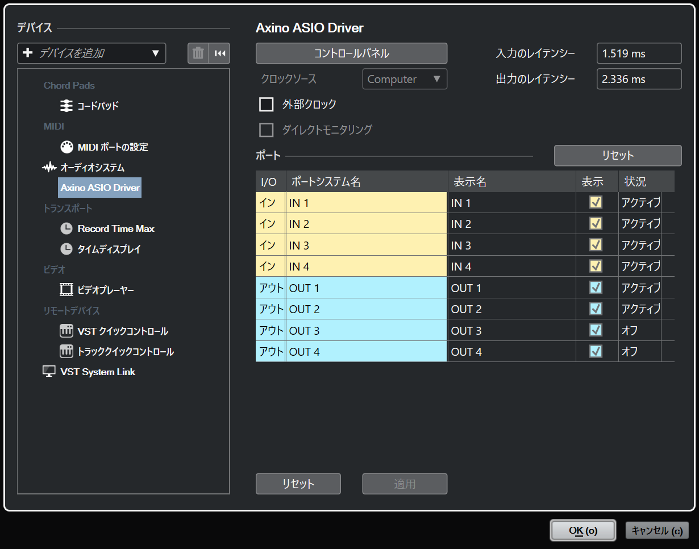Click the リセット button beside 適用

pyautogui.click(x=298, y=484)
